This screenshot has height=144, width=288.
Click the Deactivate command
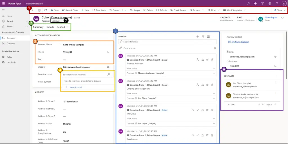99,10
